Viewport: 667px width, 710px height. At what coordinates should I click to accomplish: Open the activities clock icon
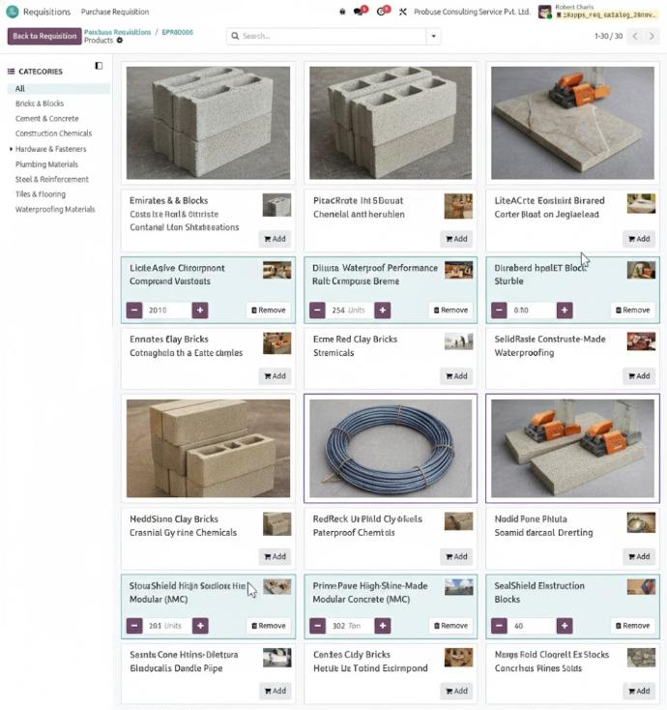[382, 12]
